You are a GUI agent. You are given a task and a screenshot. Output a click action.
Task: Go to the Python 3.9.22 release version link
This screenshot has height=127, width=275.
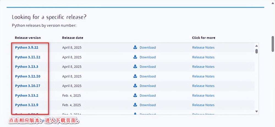pyautogui.click(x=26, y=47)
